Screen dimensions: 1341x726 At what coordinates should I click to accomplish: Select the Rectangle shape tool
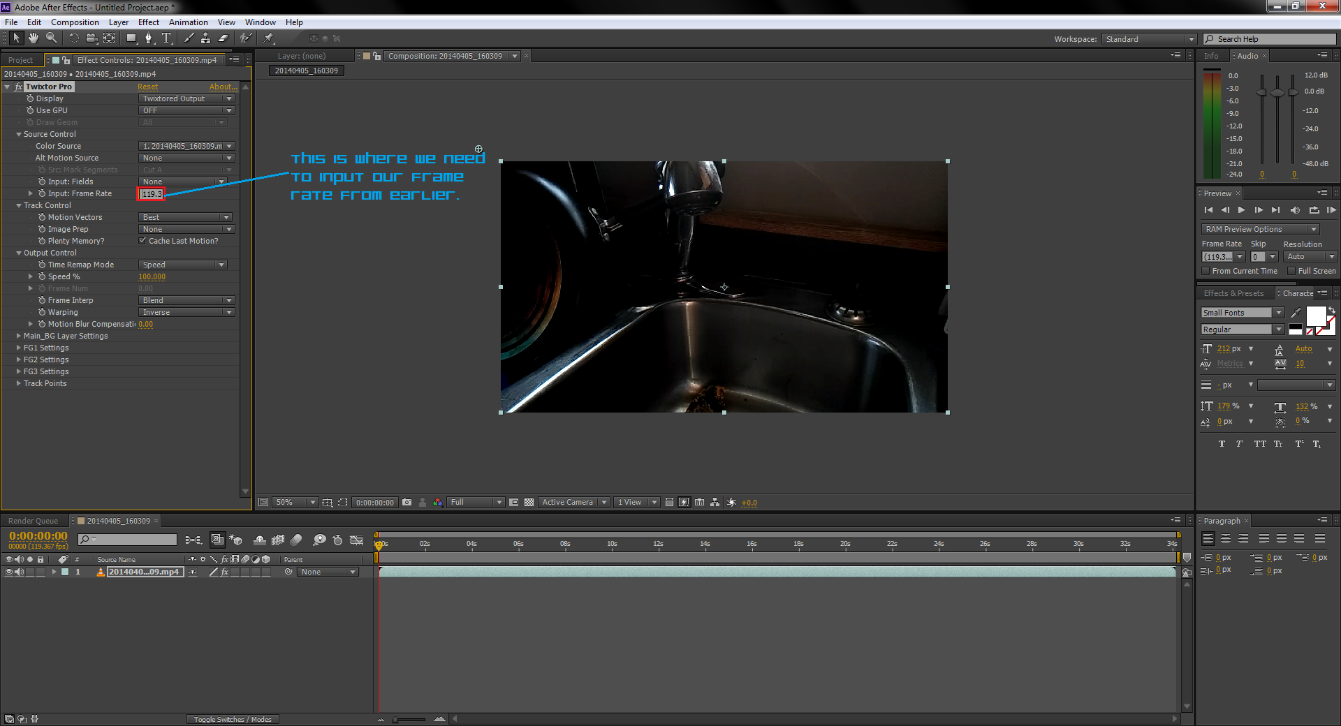[131, 38]
